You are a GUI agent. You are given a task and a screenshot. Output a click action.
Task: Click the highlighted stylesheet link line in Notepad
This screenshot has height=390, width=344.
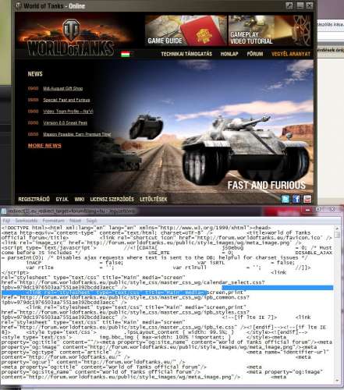(x=104, y=292)
